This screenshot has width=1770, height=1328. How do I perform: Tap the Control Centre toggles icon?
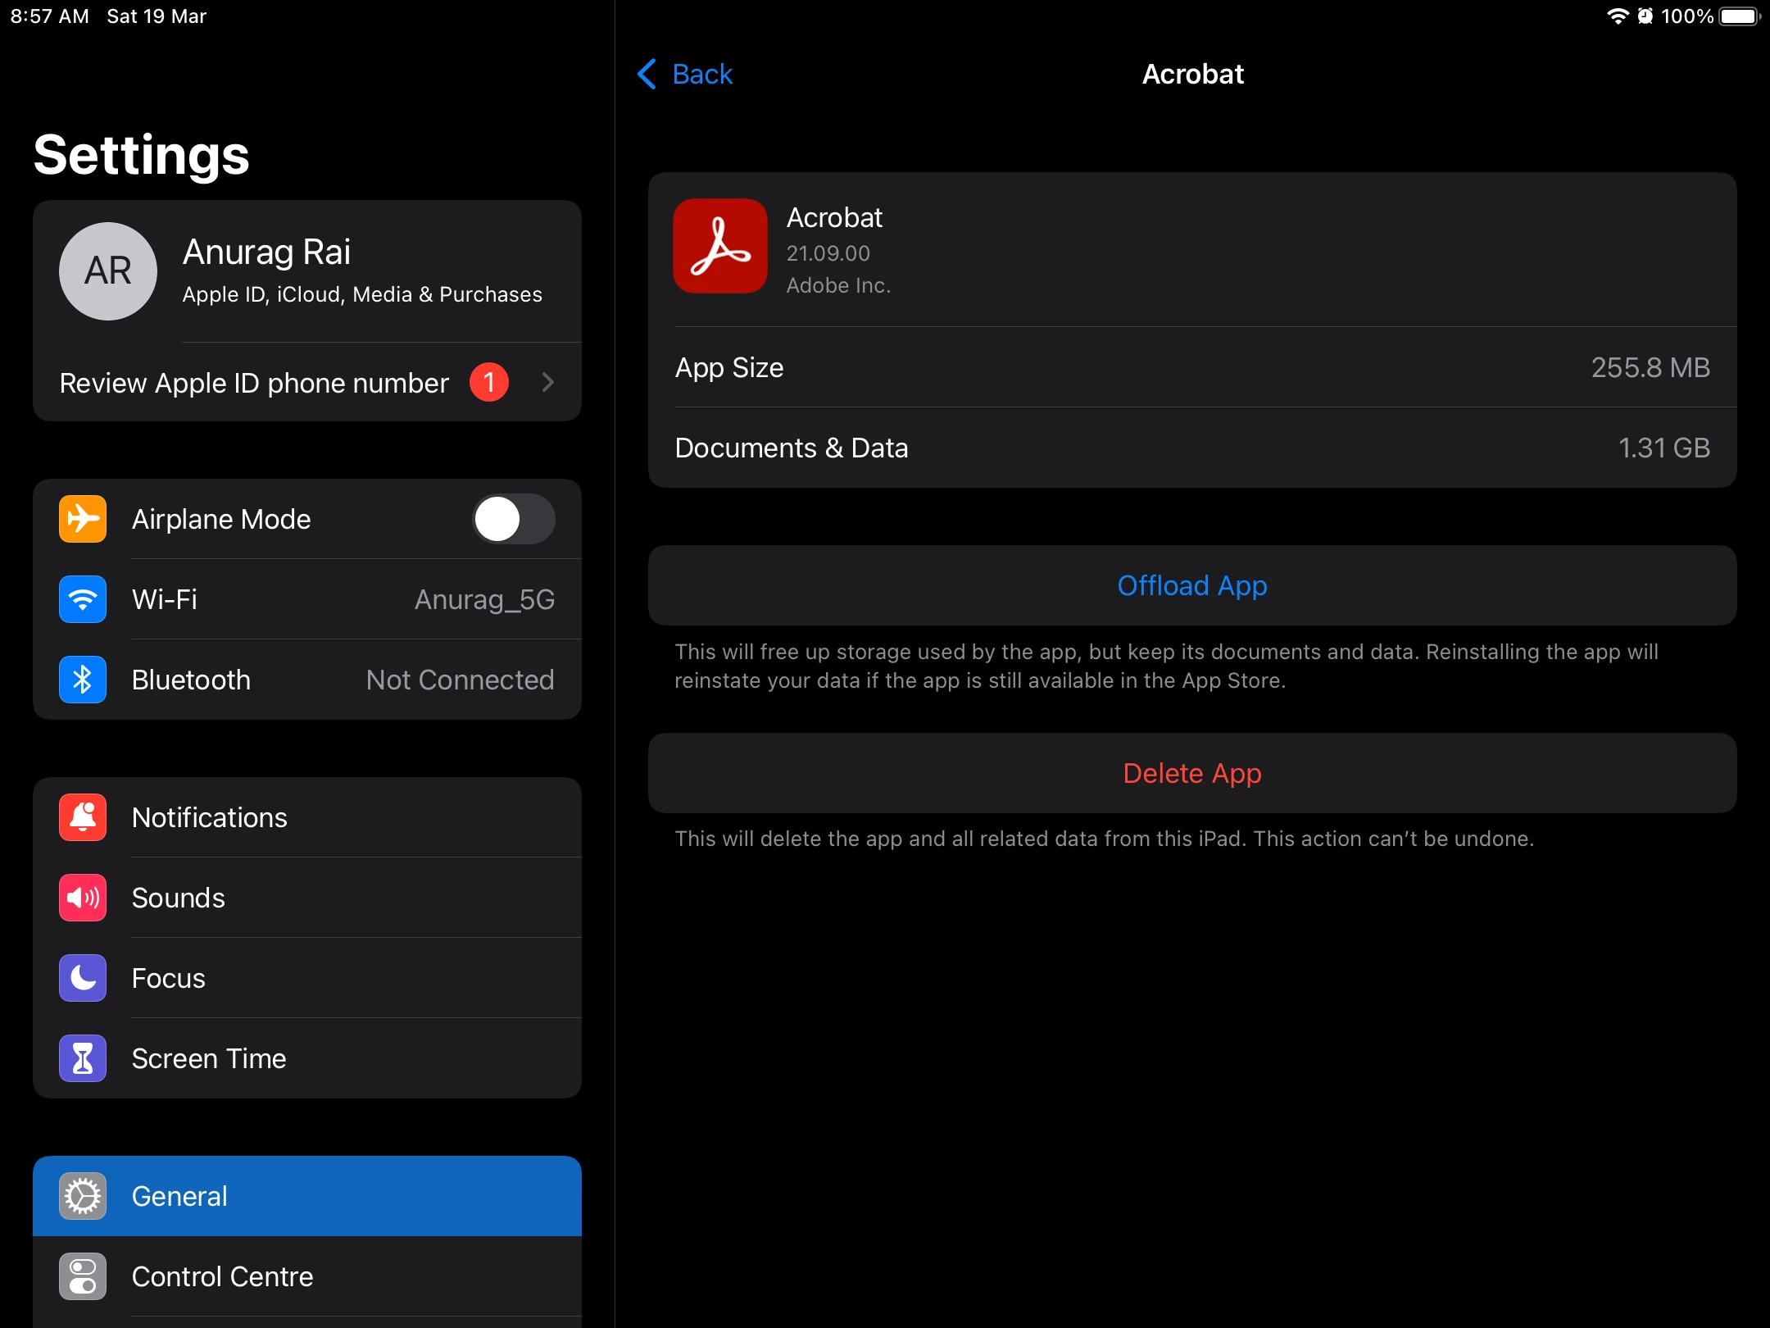tap(83, 1276)
